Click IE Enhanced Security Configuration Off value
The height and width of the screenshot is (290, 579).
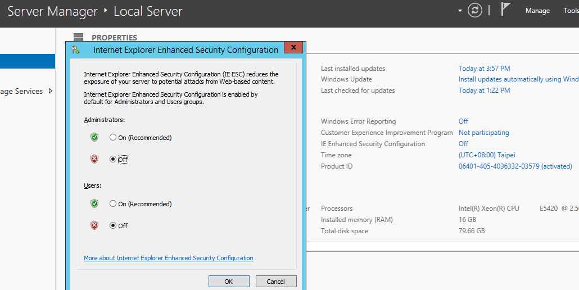pyautogui.click(x=463, y=143)
